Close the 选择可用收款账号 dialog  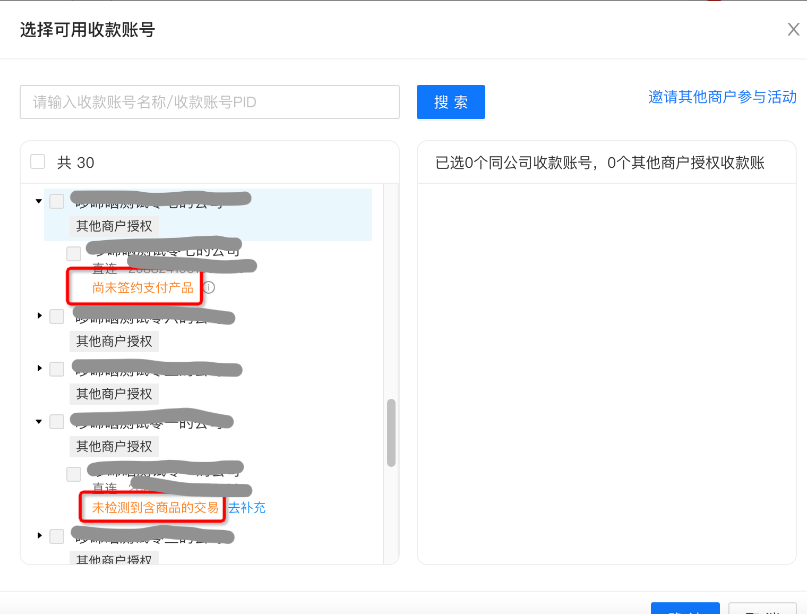pos(793,29)
